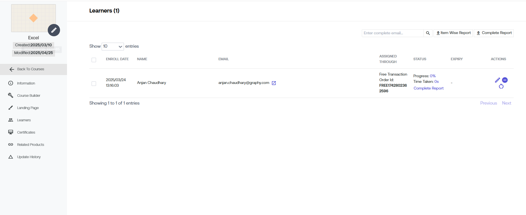Viewport: 526px width, 215px height.
Task: Download Complete Report from top toolbar
Action: pyautogui.click(x=494, y=33)
